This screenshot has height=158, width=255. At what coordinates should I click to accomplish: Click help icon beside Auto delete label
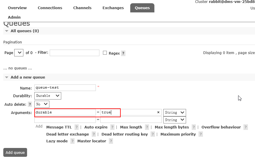click(30, 105)
